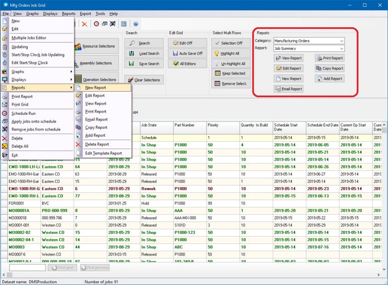Open help via the blue question mark icon
This screenshot has width=388, height=285.
pos(136,24)
